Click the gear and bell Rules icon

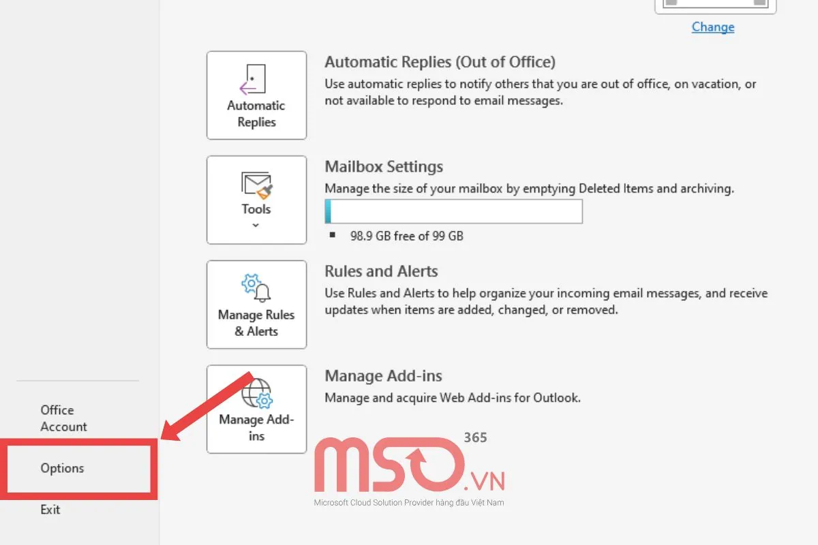256,289
